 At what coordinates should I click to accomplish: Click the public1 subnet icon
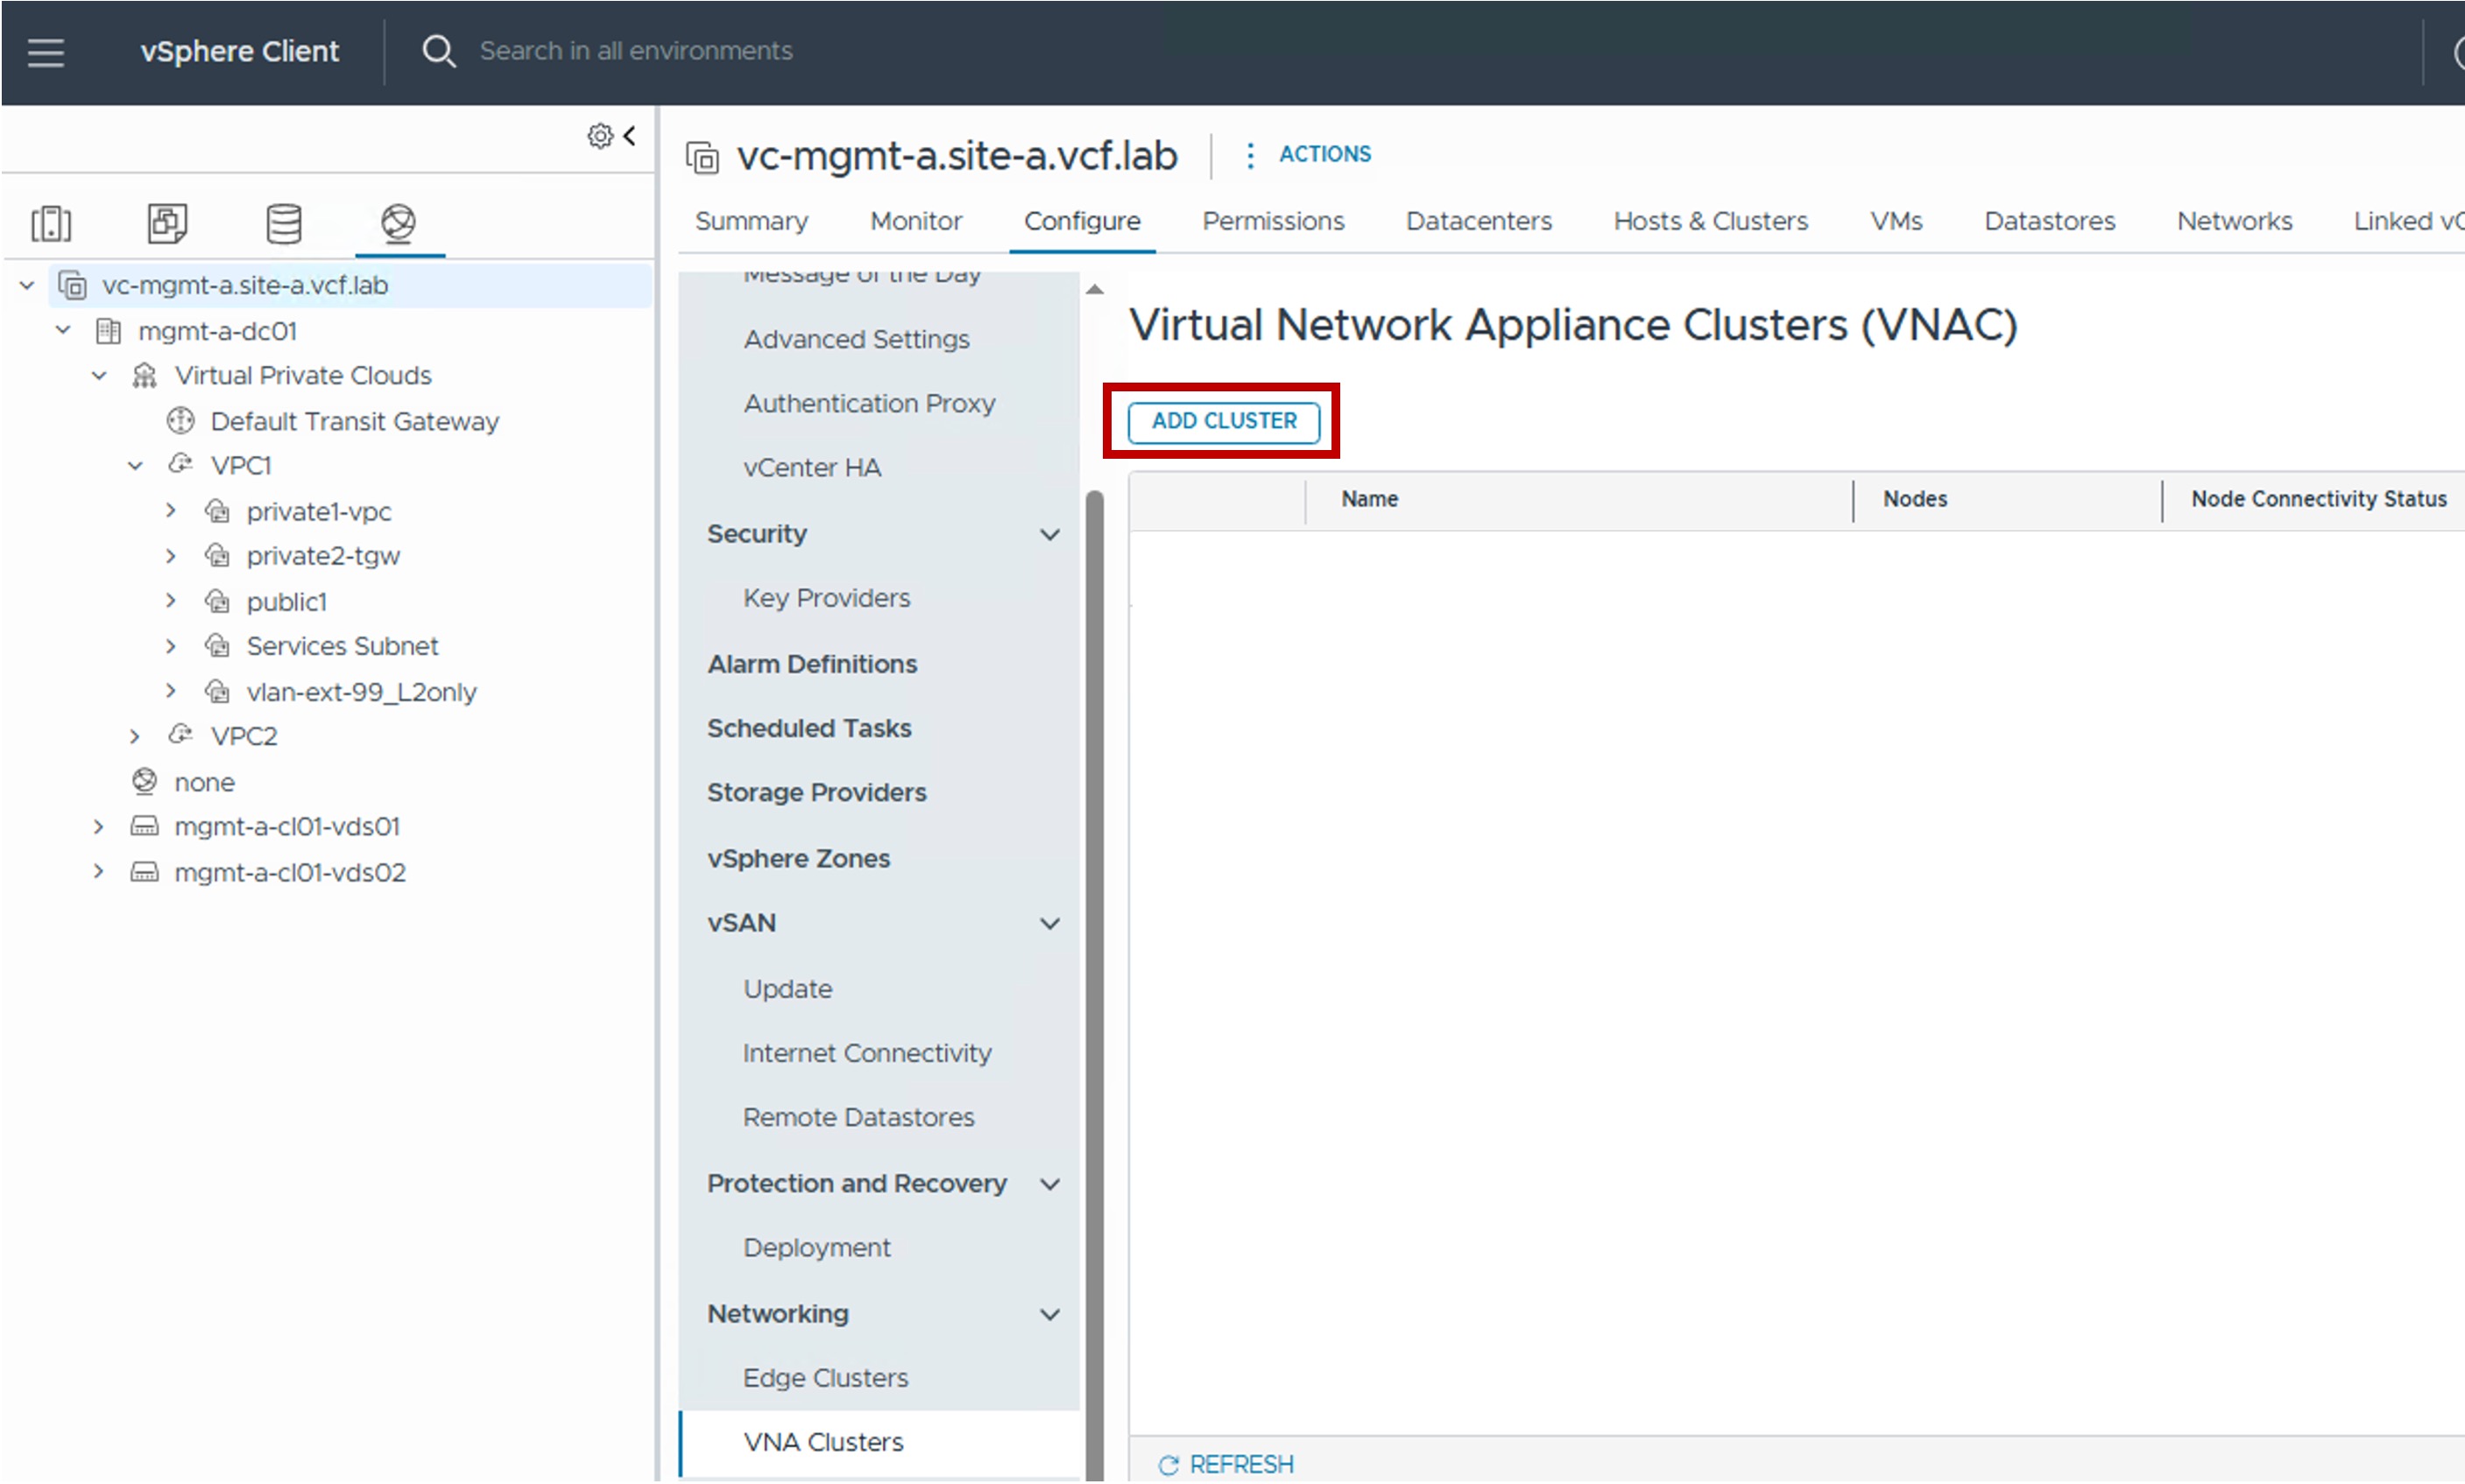(x=217, y=601)
